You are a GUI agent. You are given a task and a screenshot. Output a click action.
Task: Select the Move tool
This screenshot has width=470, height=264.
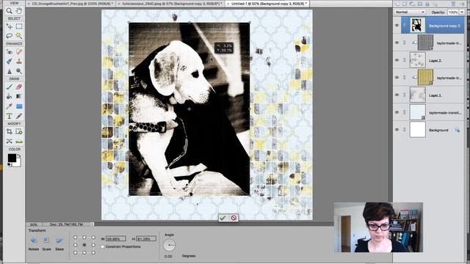point(10,26)
